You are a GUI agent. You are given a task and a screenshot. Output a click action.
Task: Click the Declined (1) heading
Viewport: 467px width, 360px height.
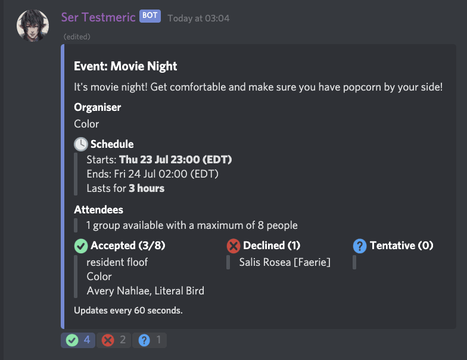(x=272, y=246)
